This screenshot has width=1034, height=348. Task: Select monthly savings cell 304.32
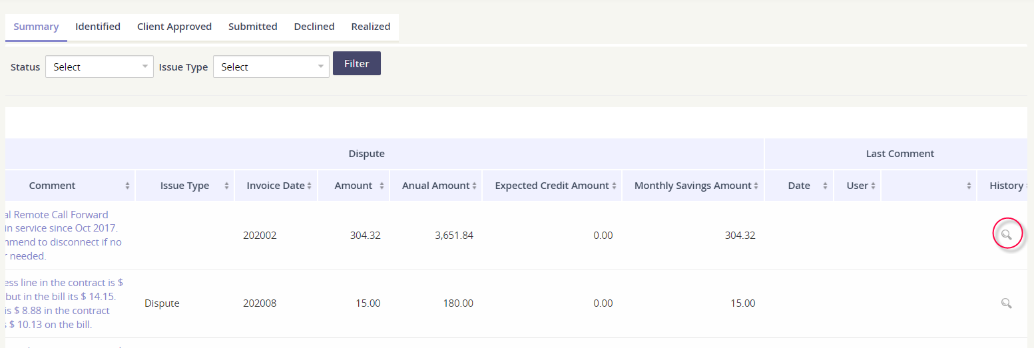[740, 235]
